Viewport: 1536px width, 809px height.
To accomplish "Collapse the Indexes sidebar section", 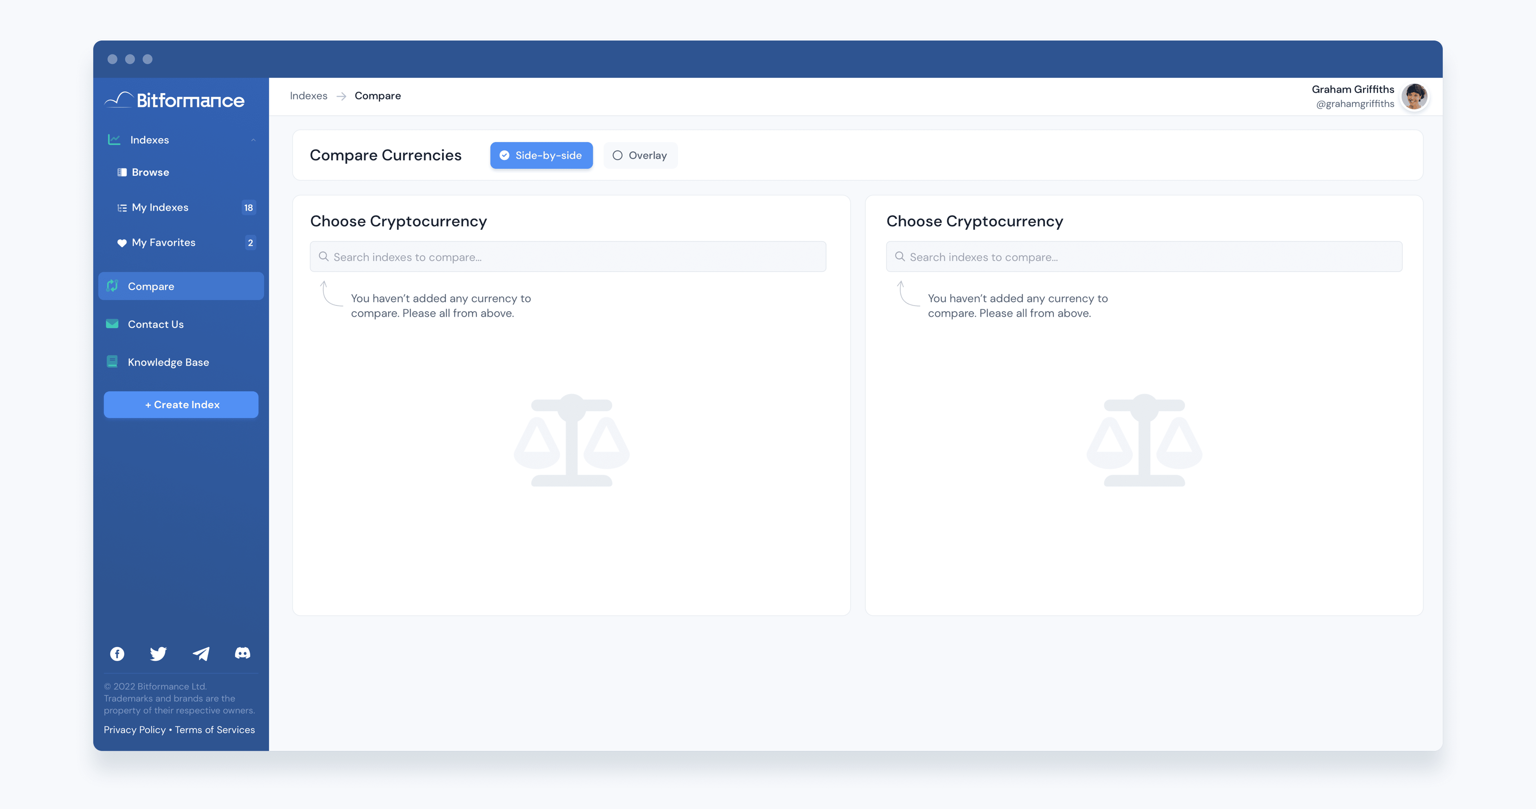I will pos(254,140).
